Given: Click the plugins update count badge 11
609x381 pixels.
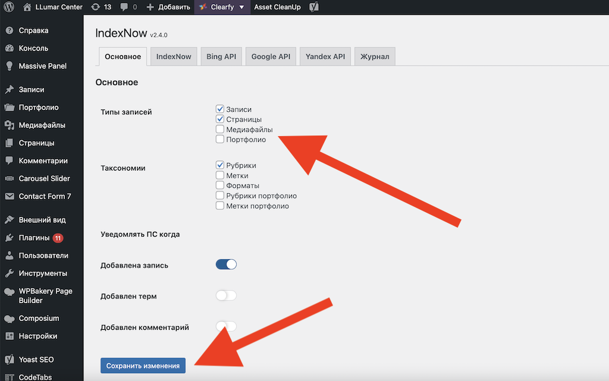Looking at the screenshot, I should (x=58, y=238).
